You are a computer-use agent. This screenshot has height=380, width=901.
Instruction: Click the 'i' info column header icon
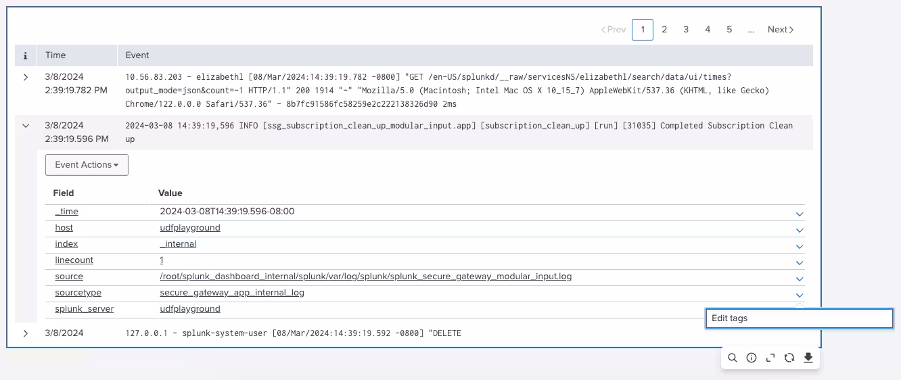click(x=26, y=55)
